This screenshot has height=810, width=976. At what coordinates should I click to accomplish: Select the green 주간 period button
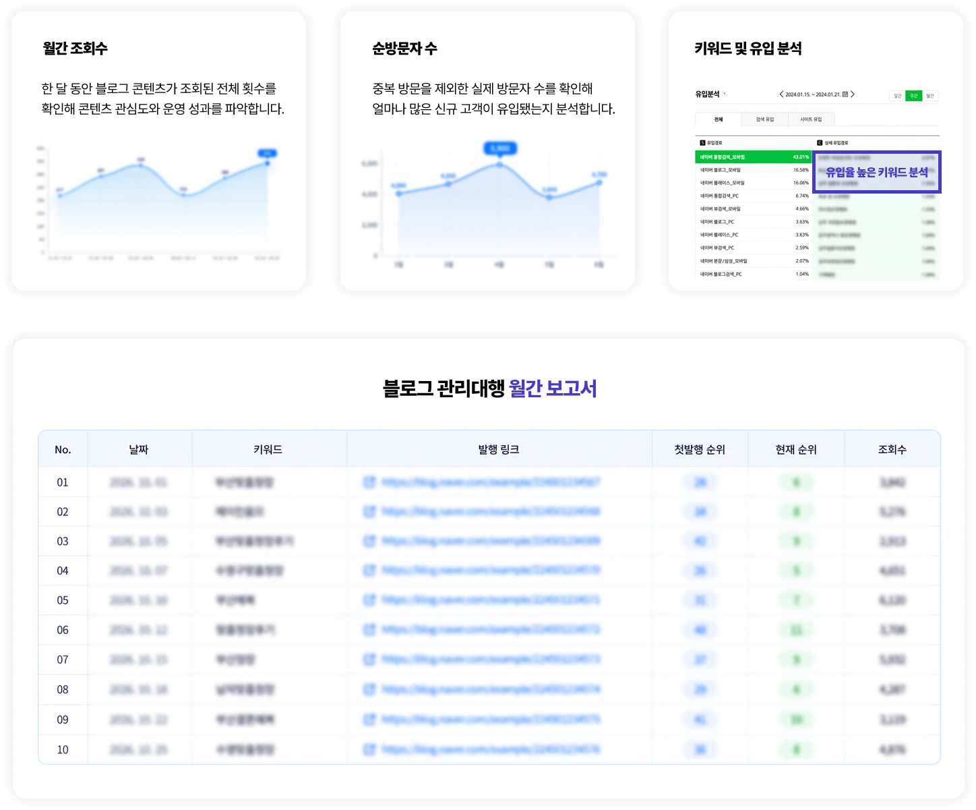914,96
